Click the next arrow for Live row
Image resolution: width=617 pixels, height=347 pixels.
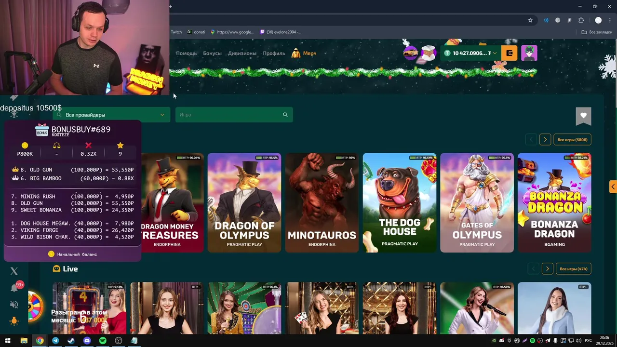pyautogui.click(x=547, y=268)
